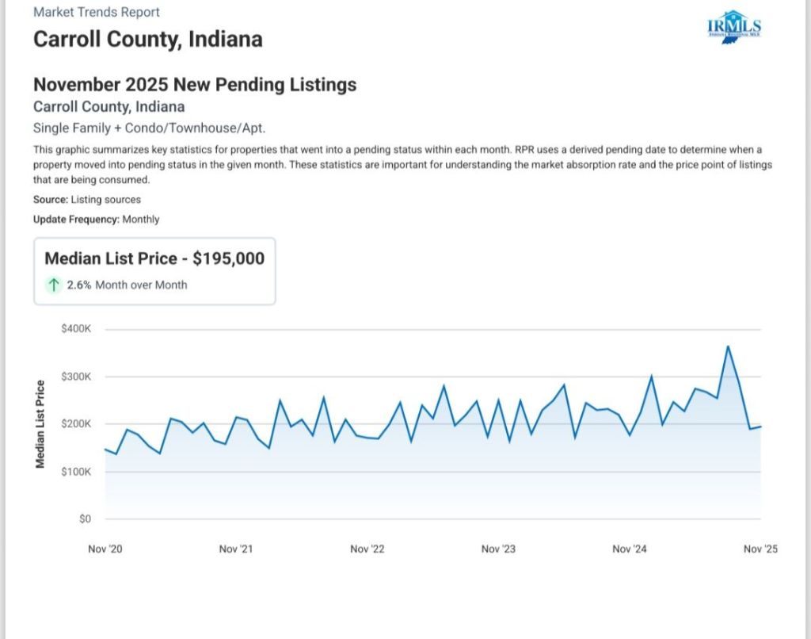The image size is (811, 639).
Task: Click the $100K y-axis label
Action: pos(77,472)
